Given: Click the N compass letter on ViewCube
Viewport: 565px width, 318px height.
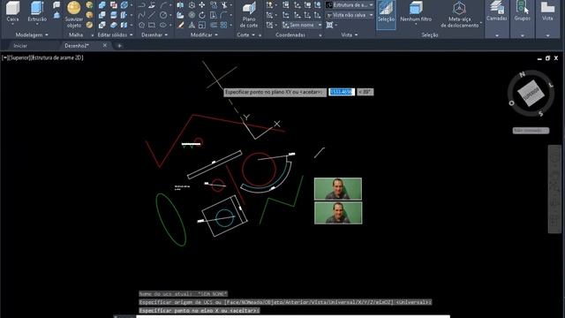Looking at the screenshot, I should (x=522, y=74).
